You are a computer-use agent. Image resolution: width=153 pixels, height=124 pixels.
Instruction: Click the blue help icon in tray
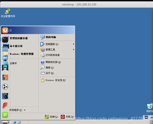point(152,117)
